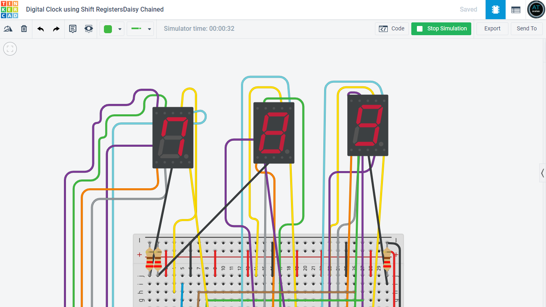The width and height of the screenshot is (546, 307).
Task: Click the Saved status text
Action: (468, 10)
